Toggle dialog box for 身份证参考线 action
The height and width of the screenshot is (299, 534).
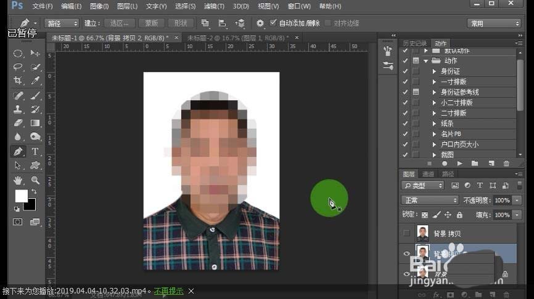click(x=416, y=92)
